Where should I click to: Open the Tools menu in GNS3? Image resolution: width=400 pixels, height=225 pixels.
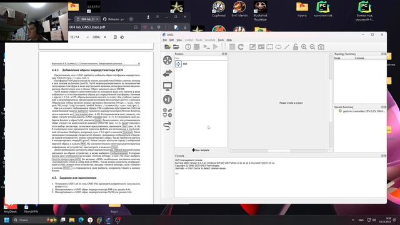[221, 40]
